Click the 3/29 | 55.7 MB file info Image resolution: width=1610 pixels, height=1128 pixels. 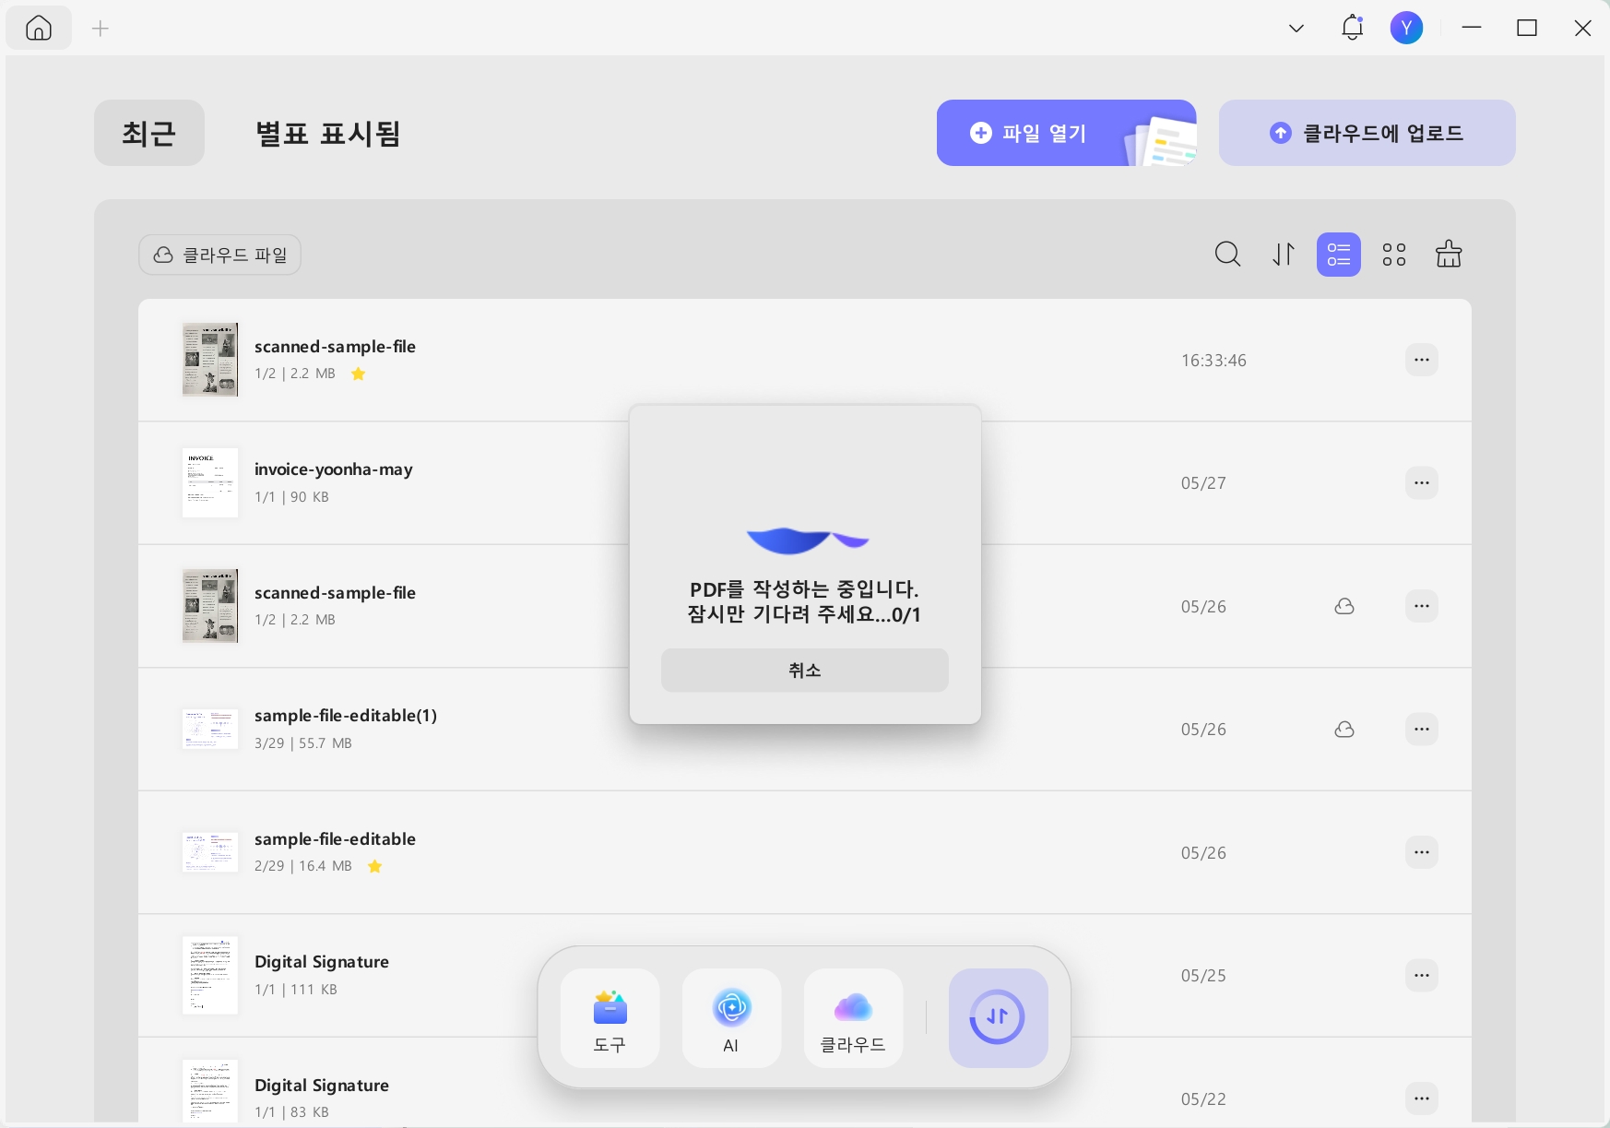click(303, 743)
